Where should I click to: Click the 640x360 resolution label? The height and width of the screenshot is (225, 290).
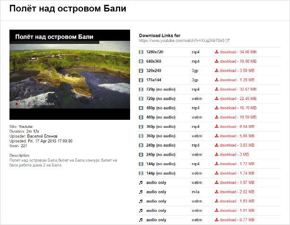[153, 61]
